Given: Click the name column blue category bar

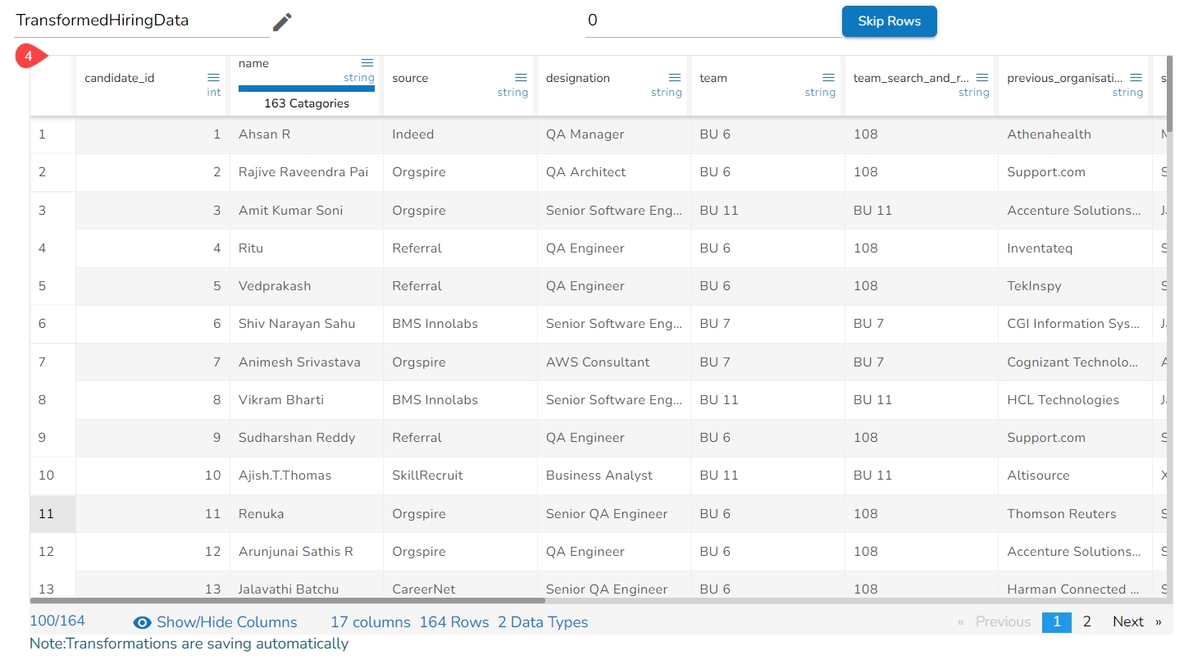Looking at the screenshot, I should 306,89.
